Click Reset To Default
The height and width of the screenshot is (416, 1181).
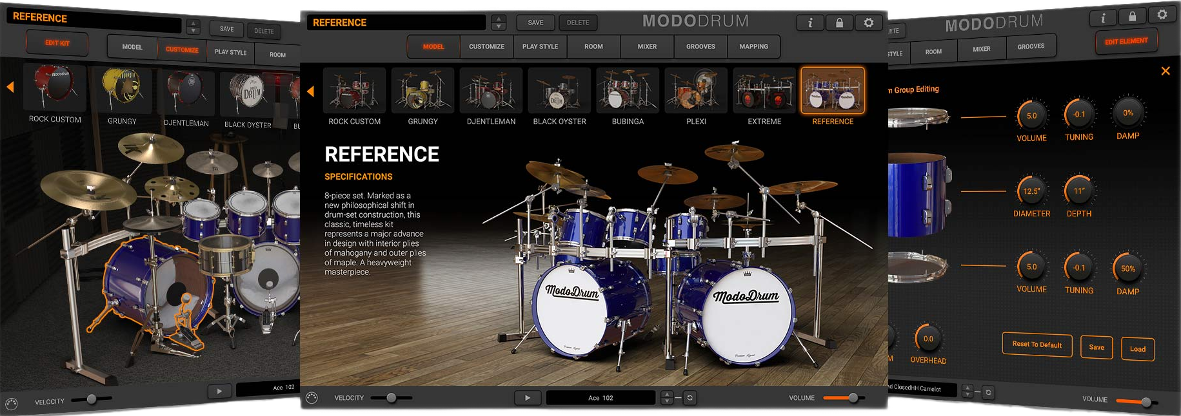(x=1037, y=345)
